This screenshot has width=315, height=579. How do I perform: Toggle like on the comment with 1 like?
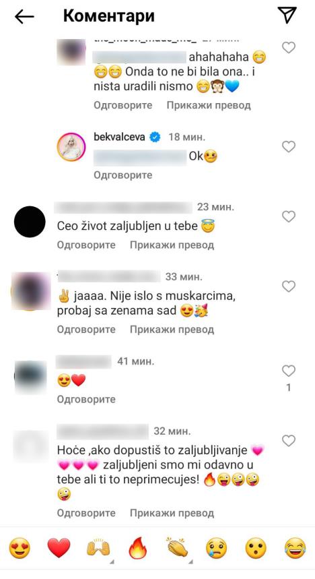[289, 371]
